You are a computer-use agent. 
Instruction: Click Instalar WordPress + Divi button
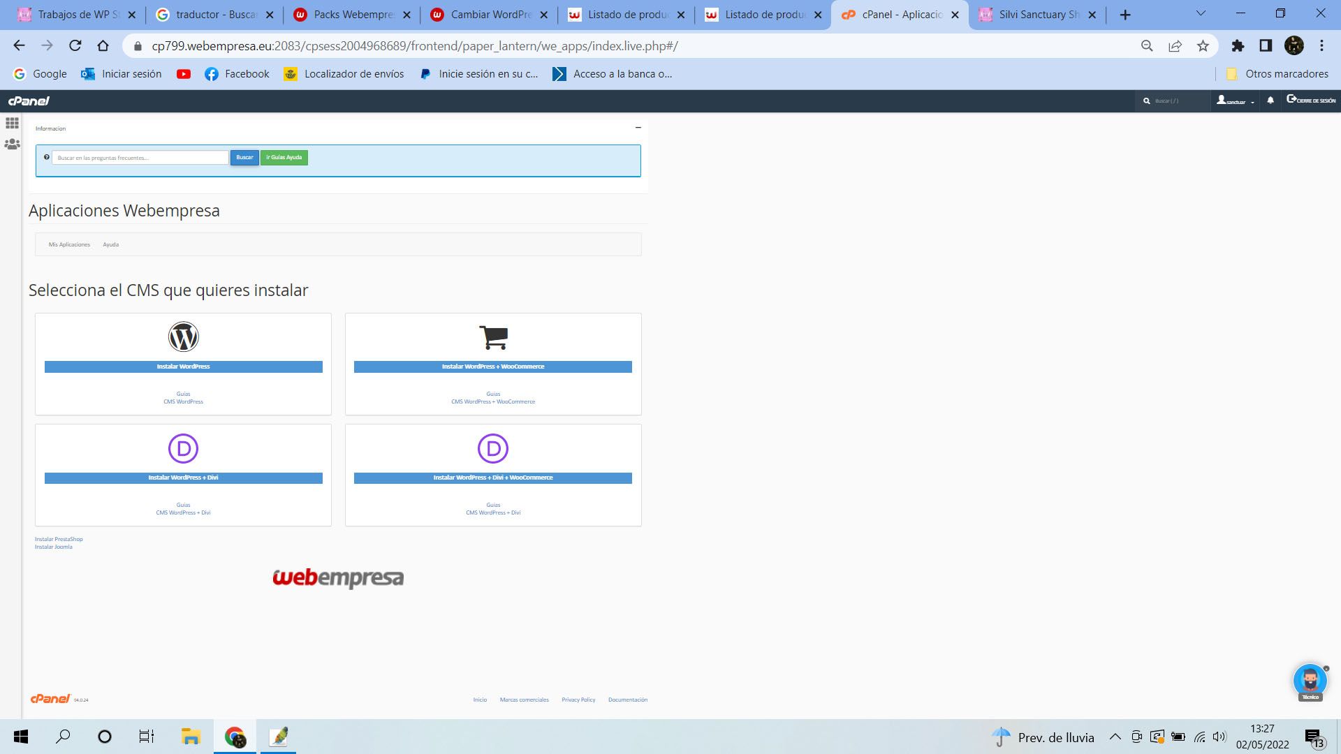[184, 478]
